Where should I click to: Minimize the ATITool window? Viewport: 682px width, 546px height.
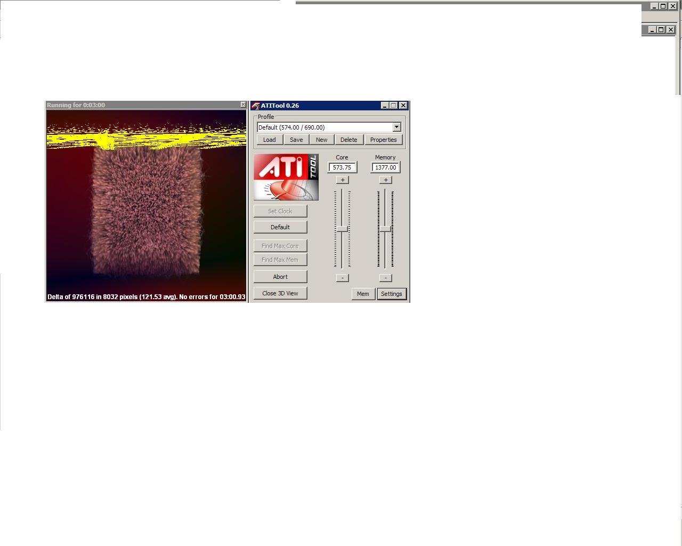coord(385,106)
